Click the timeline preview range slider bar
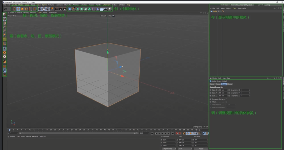Viewport: 284px width, 150px height. click(x=78, y=133)
